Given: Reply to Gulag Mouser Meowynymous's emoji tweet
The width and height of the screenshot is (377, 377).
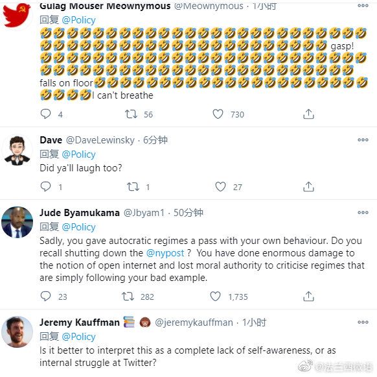Looking at the screenshot, I should [46, 114].
